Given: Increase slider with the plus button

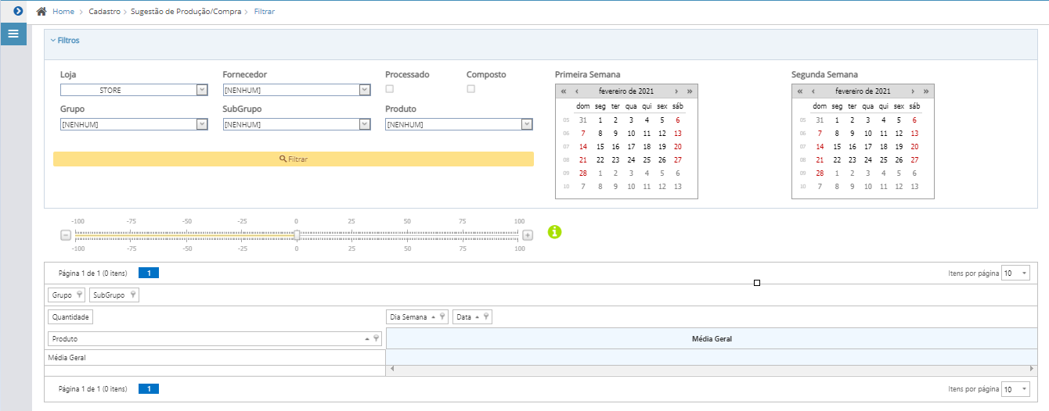Looking at the screenshot, I should 528,235.
